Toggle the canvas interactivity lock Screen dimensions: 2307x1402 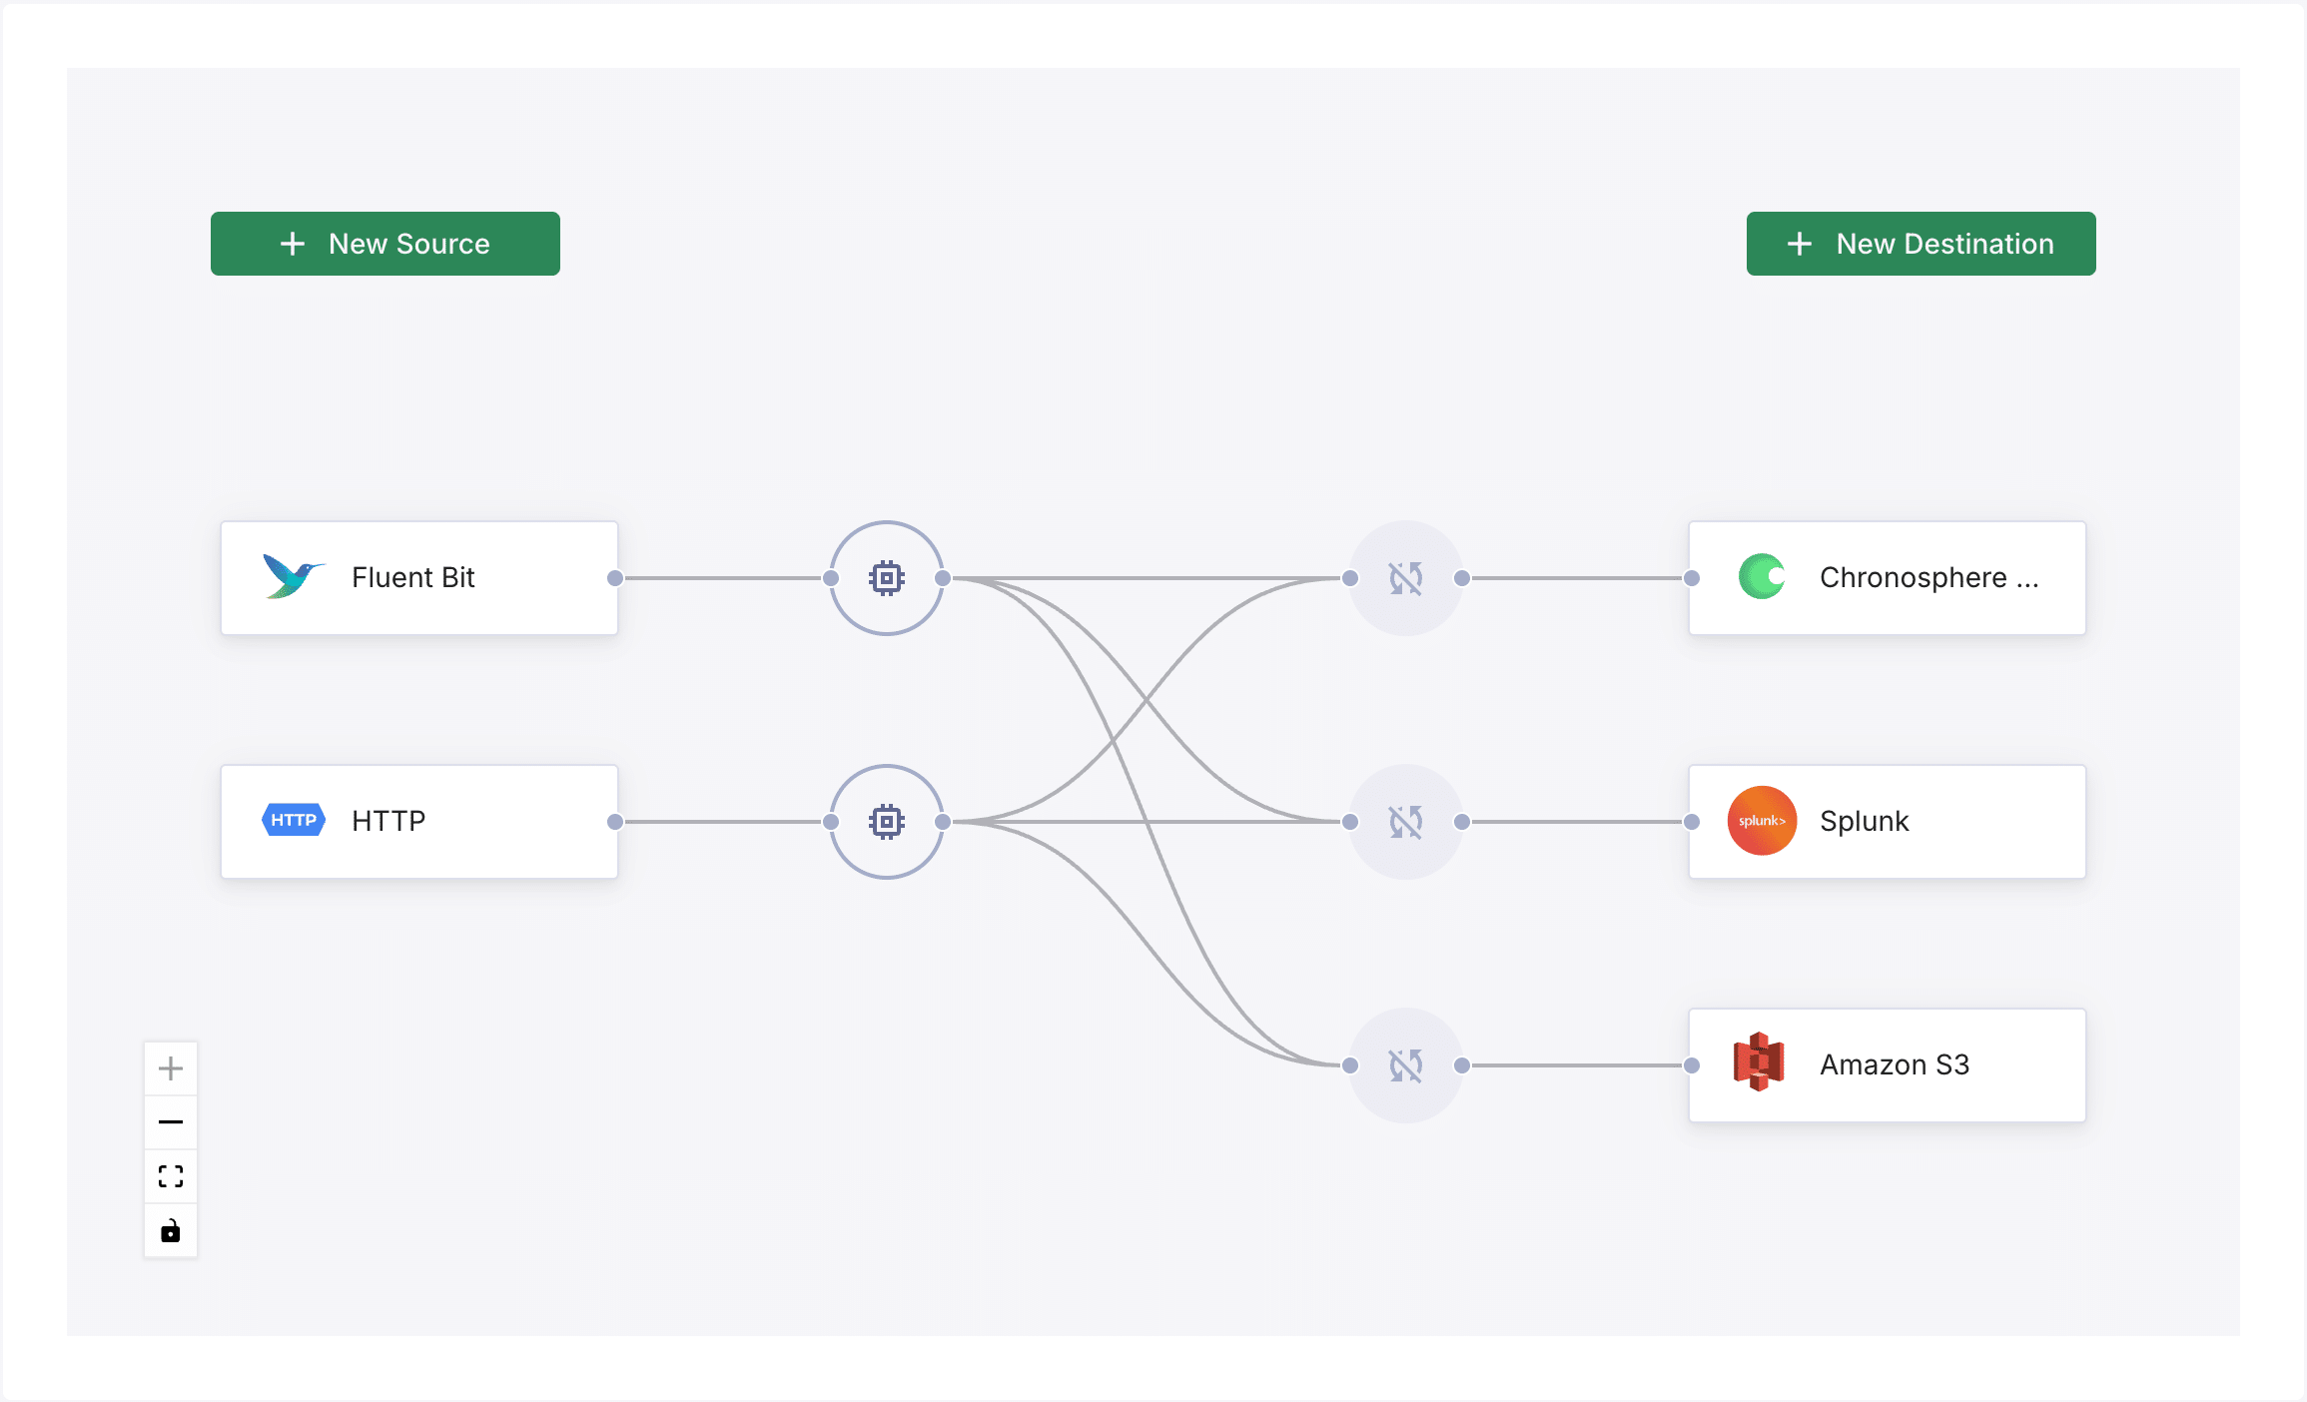(171, 1231)
